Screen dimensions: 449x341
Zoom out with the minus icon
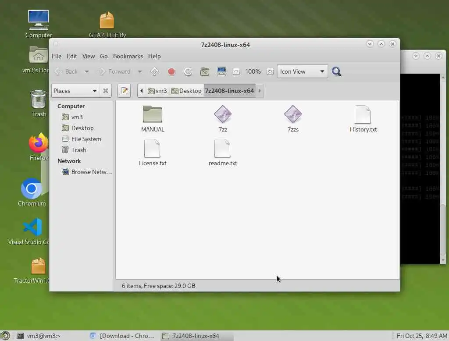[236, 71]
